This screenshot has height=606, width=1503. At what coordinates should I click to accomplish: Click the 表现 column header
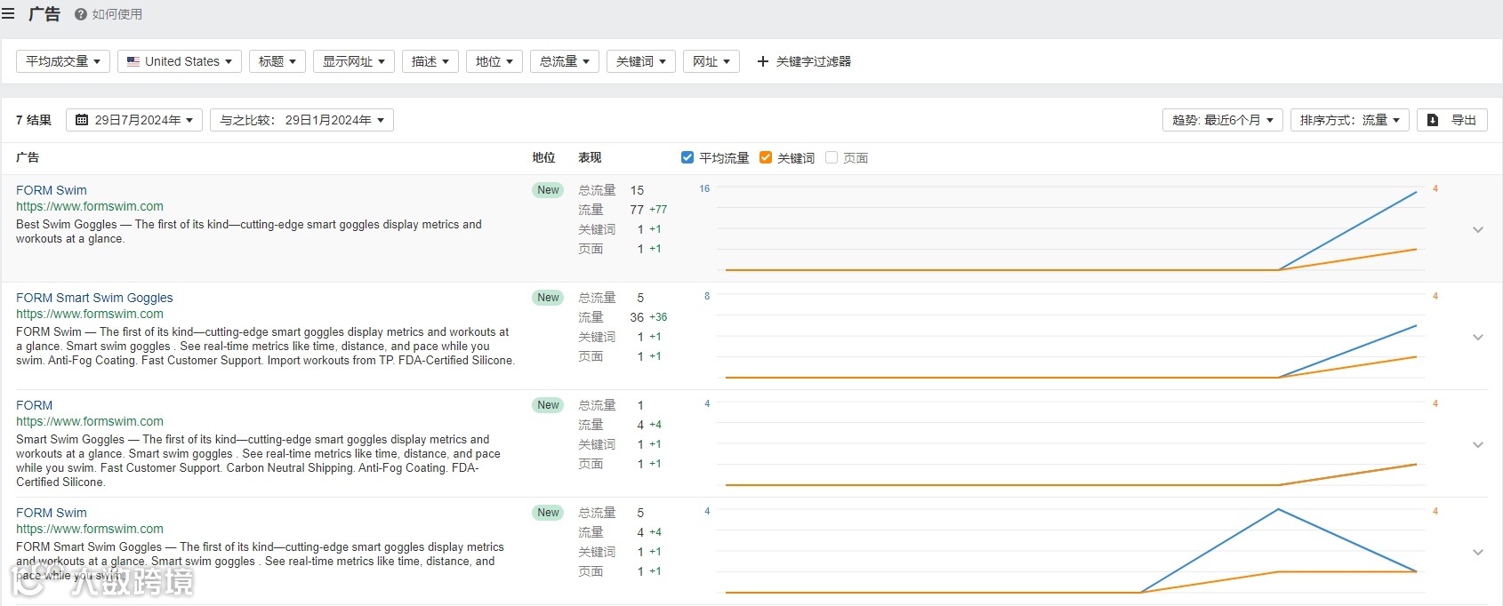590,157
